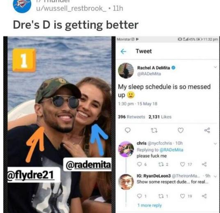Open Rachel A DeMita's profile picture
The image size is (220, 213).
(126, 71)
